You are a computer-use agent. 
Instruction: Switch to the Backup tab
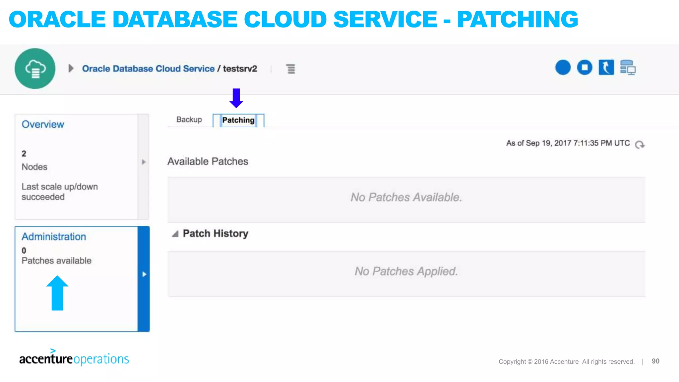pos(189,120)
